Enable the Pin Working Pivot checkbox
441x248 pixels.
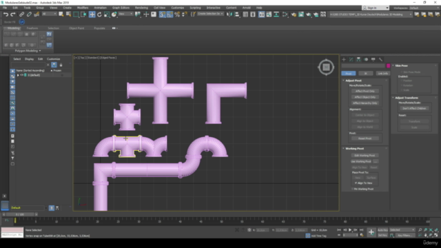coord(353,189)
